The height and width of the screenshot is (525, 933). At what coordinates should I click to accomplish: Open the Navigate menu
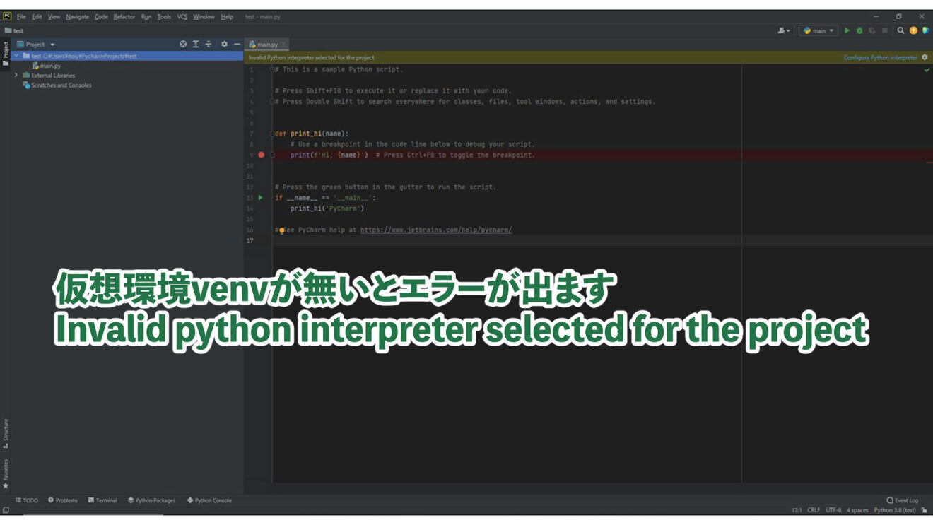point(76,16)
